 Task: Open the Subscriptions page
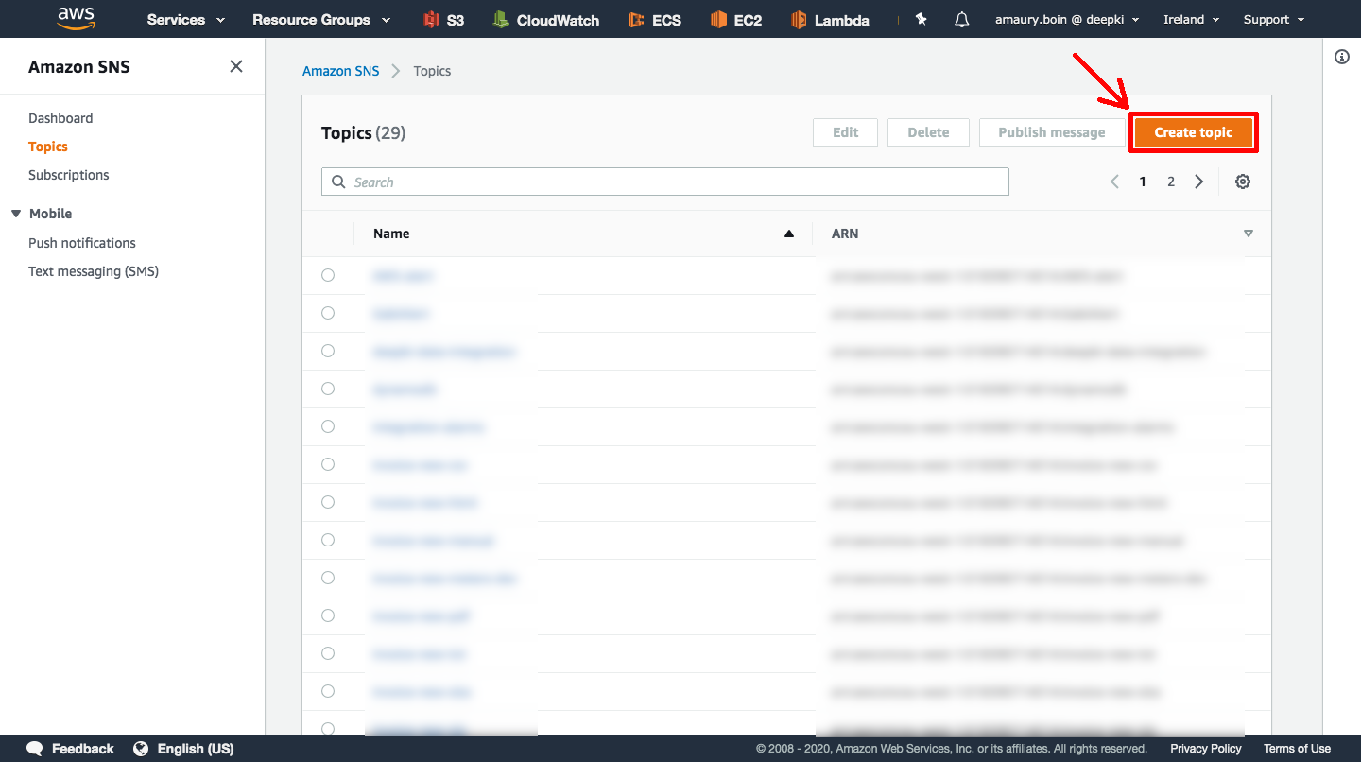coord(69,175)
